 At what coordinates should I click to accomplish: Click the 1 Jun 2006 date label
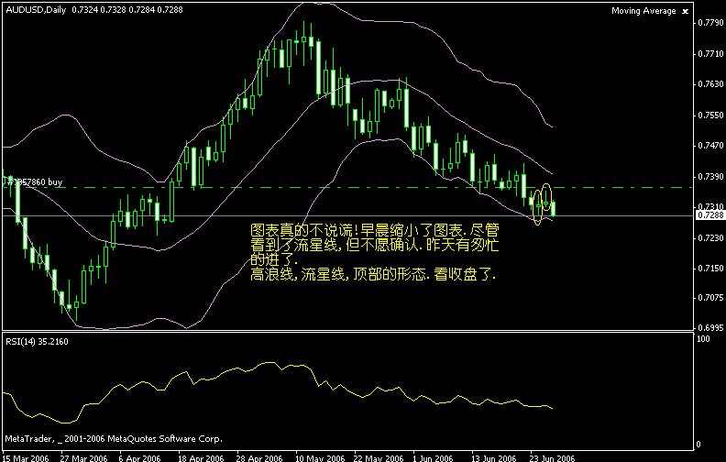point(434,457)
